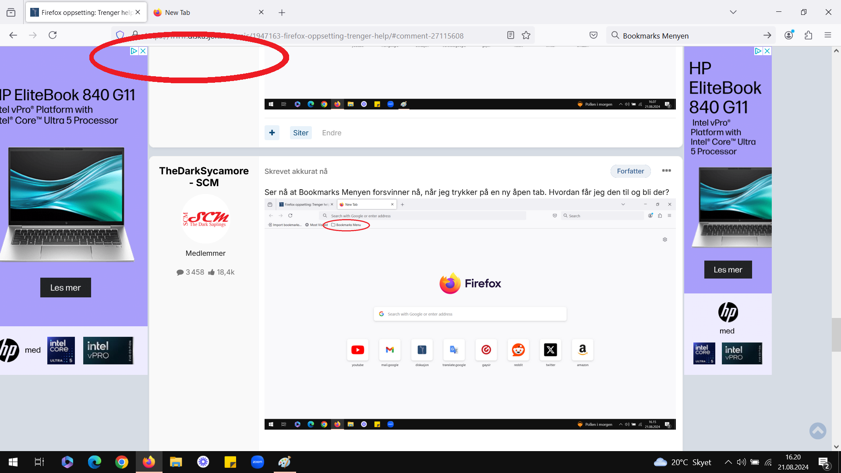Bookmark this page with the star icon
The width and height of the screenshot is (841, 473).
coord(526,35)
